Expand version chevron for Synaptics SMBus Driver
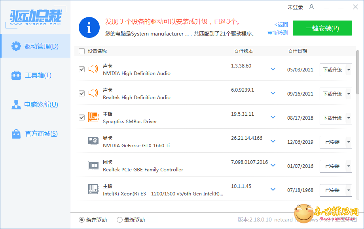 (x=273, y=117)
